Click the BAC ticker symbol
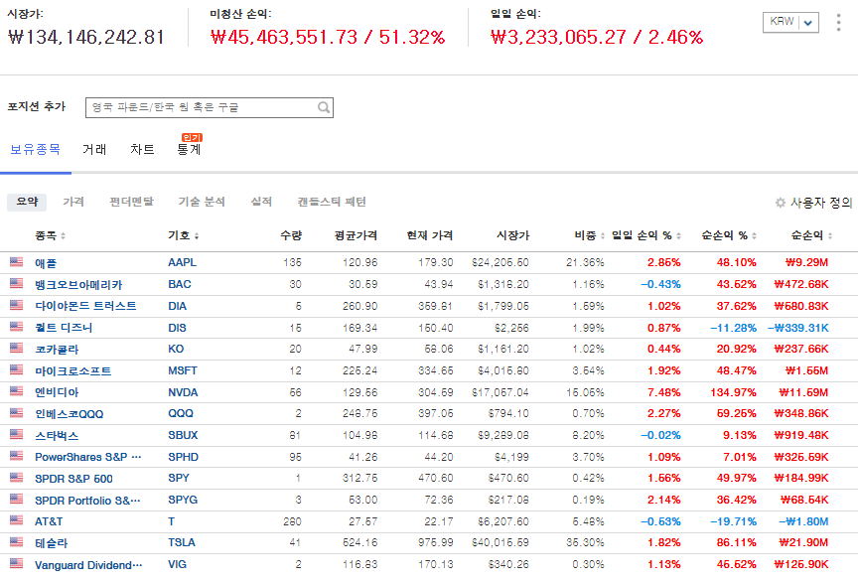Image resolution: width=858 pixels, height=581 pixels. tap(180, 284)
